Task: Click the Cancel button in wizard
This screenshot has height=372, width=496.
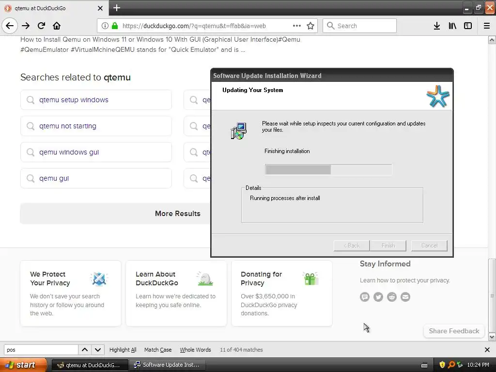Action: (429, 246)
